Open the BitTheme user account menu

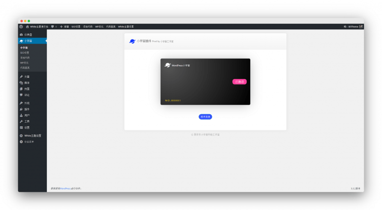pyautogui.click(x=352, y=26)
